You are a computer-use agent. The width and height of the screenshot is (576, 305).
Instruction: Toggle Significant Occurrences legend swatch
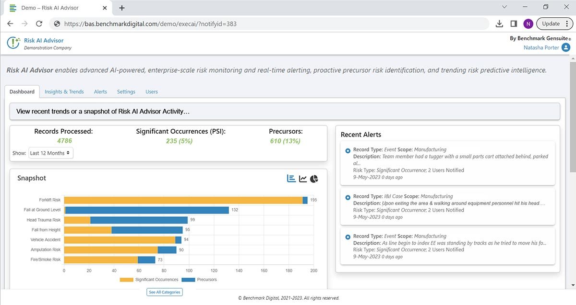(x=126, y=280)
